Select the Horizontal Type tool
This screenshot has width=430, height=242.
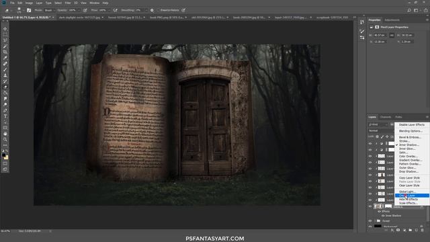[x=5, y=116]
